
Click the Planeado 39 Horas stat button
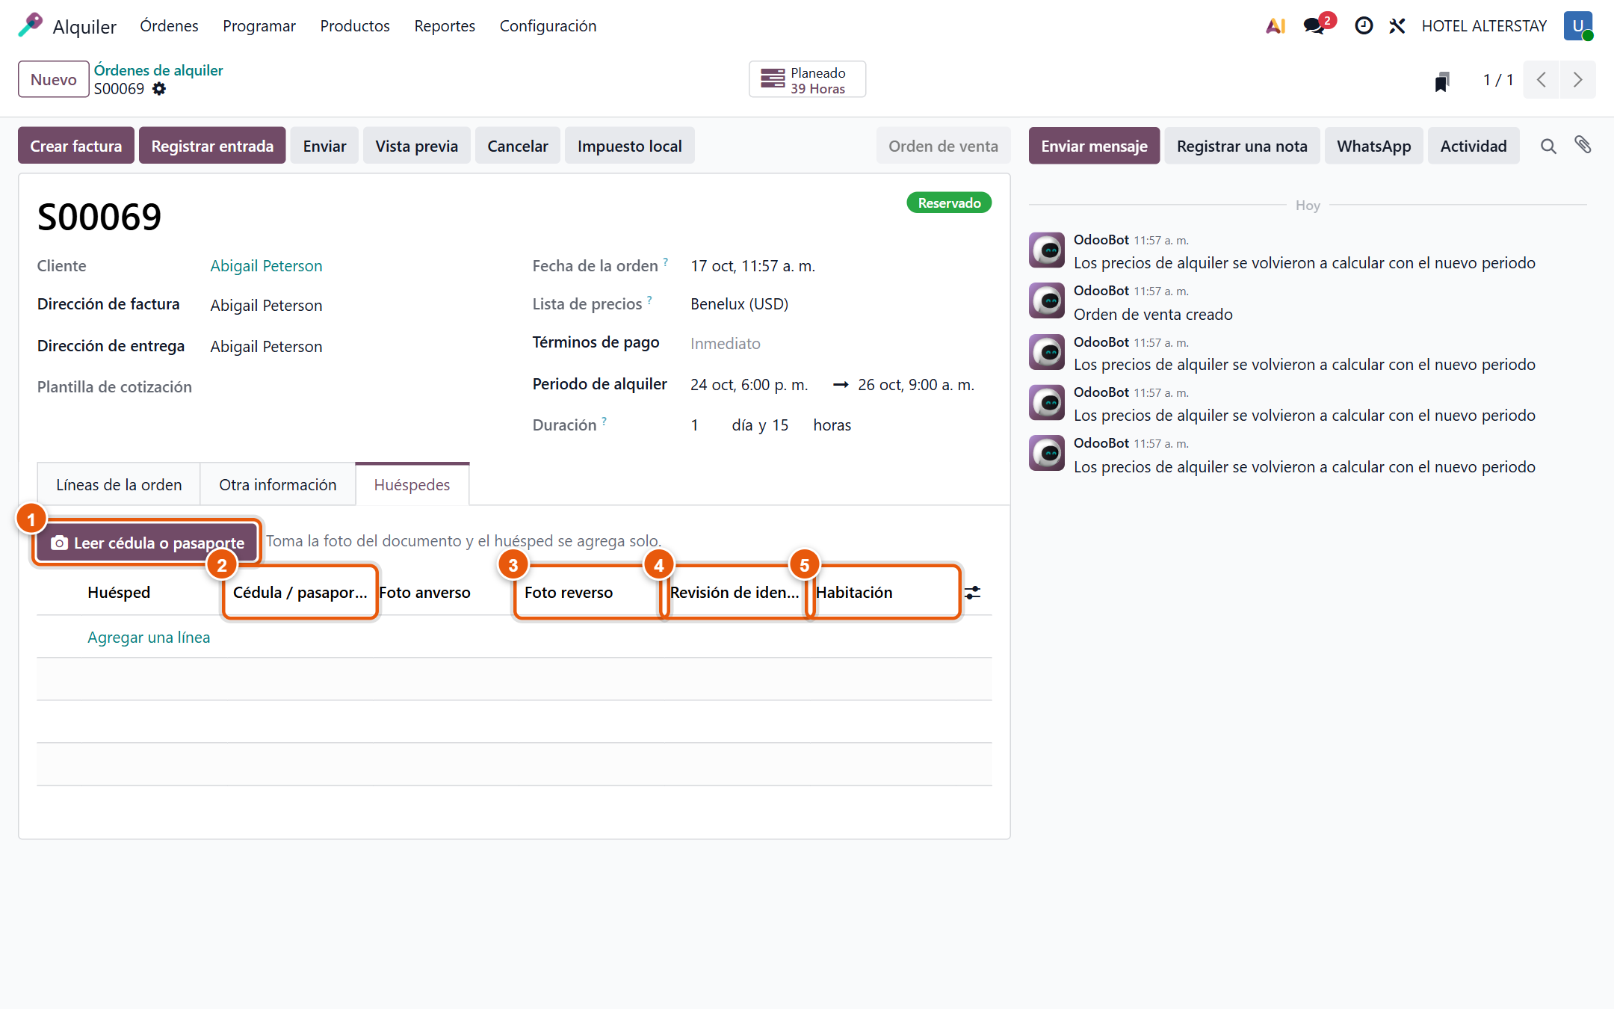point(807,80)
